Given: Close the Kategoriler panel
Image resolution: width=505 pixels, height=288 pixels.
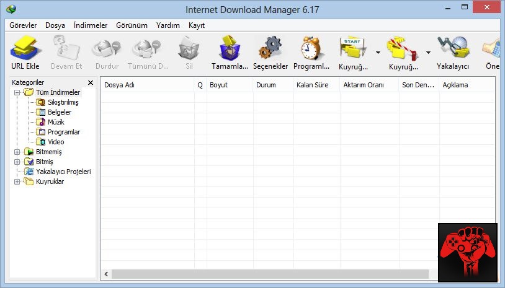Looking at the screenshot, I should [x=91, y=82].
